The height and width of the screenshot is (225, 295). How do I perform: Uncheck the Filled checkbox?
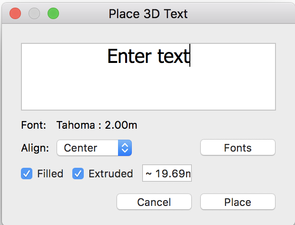(x=27, y=174)
